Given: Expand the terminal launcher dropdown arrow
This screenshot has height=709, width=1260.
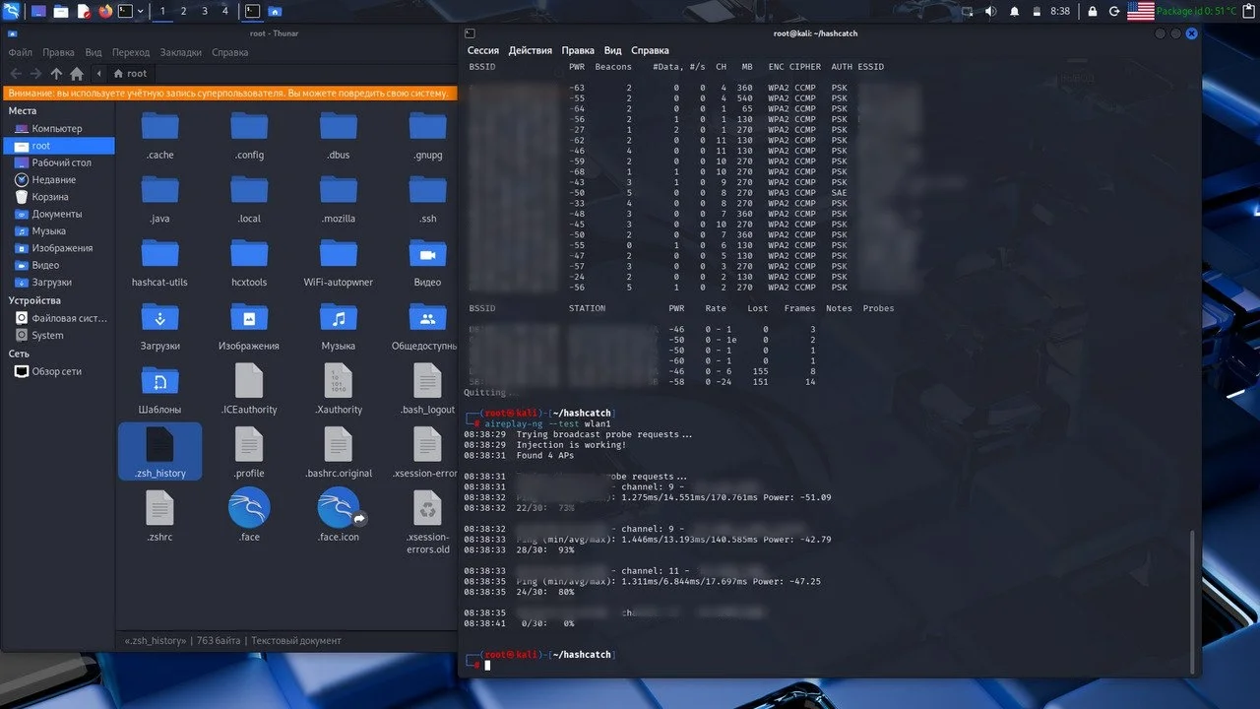Looking at the screenshot, I should [x=141, y=11].
